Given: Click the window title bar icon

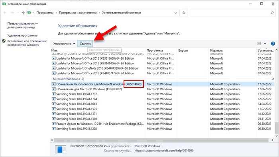Looking at the screenshot, I should click(4, 4).
